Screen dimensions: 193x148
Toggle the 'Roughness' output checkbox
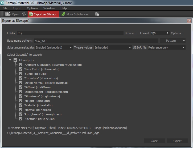click(20, 114)
